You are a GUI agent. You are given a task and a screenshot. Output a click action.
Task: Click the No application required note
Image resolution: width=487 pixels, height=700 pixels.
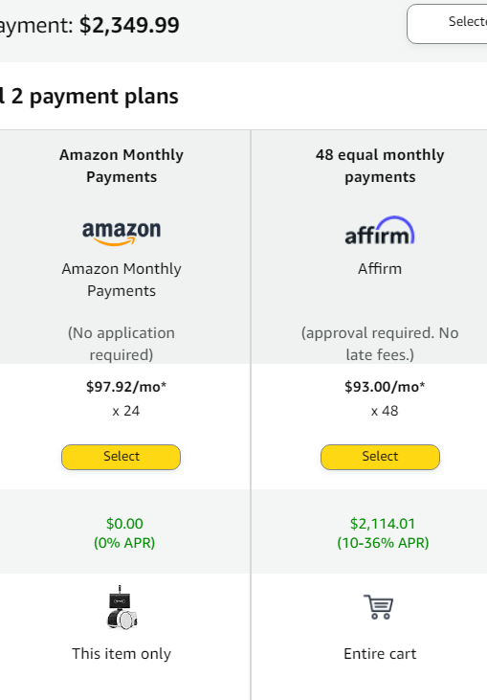click(122, 344)
